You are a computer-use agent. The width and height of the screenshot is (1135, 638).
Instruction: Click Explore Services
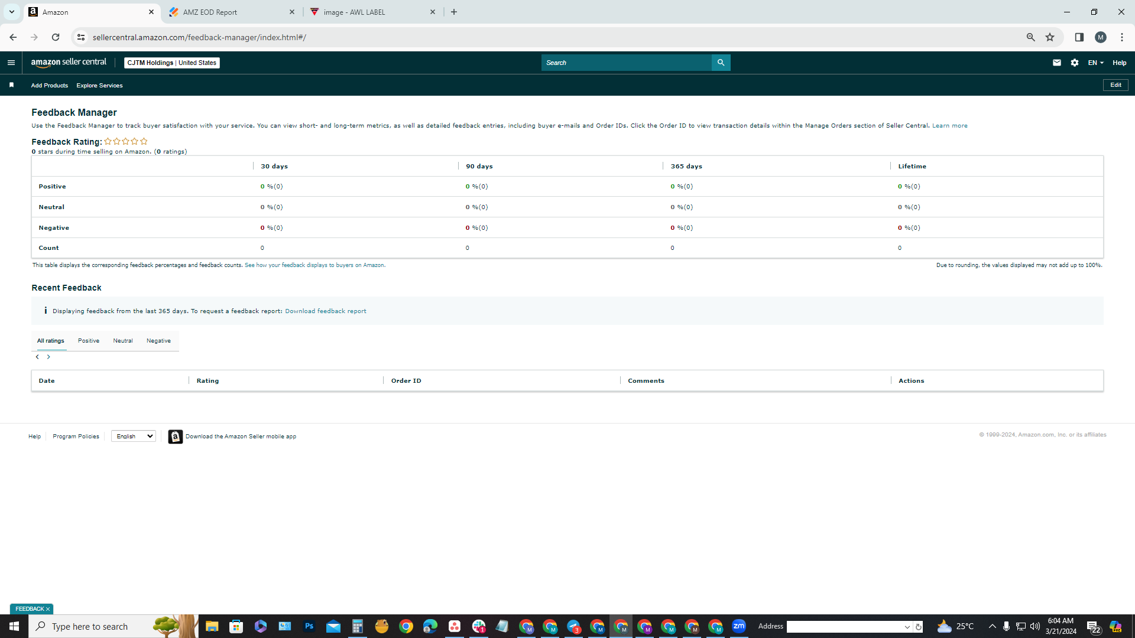(x=99, y=86)
